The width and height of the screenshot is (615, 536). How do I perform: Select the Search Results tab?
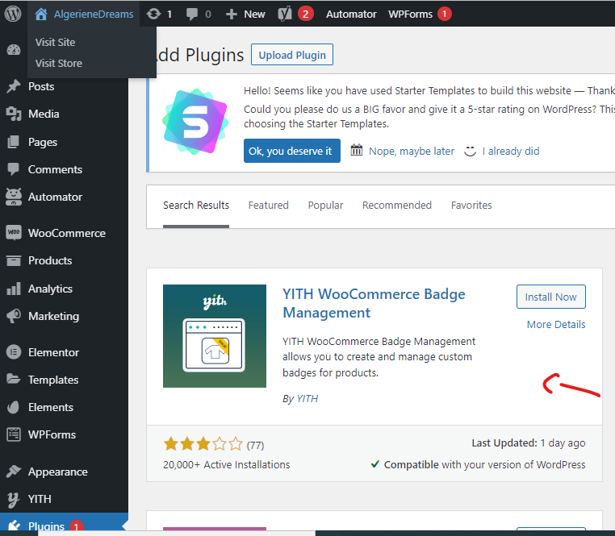coord(196,206)
